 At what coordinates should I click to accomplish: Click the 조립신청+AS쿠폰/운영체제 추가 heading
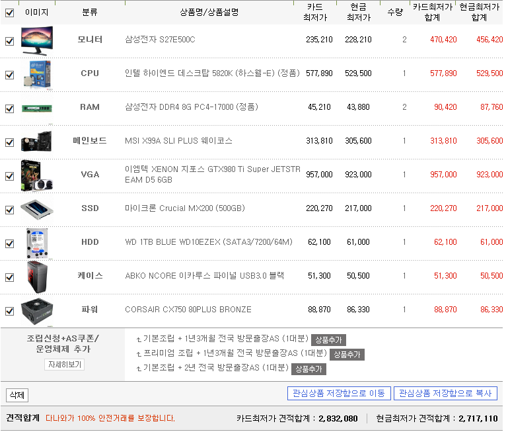click(63, 343)
